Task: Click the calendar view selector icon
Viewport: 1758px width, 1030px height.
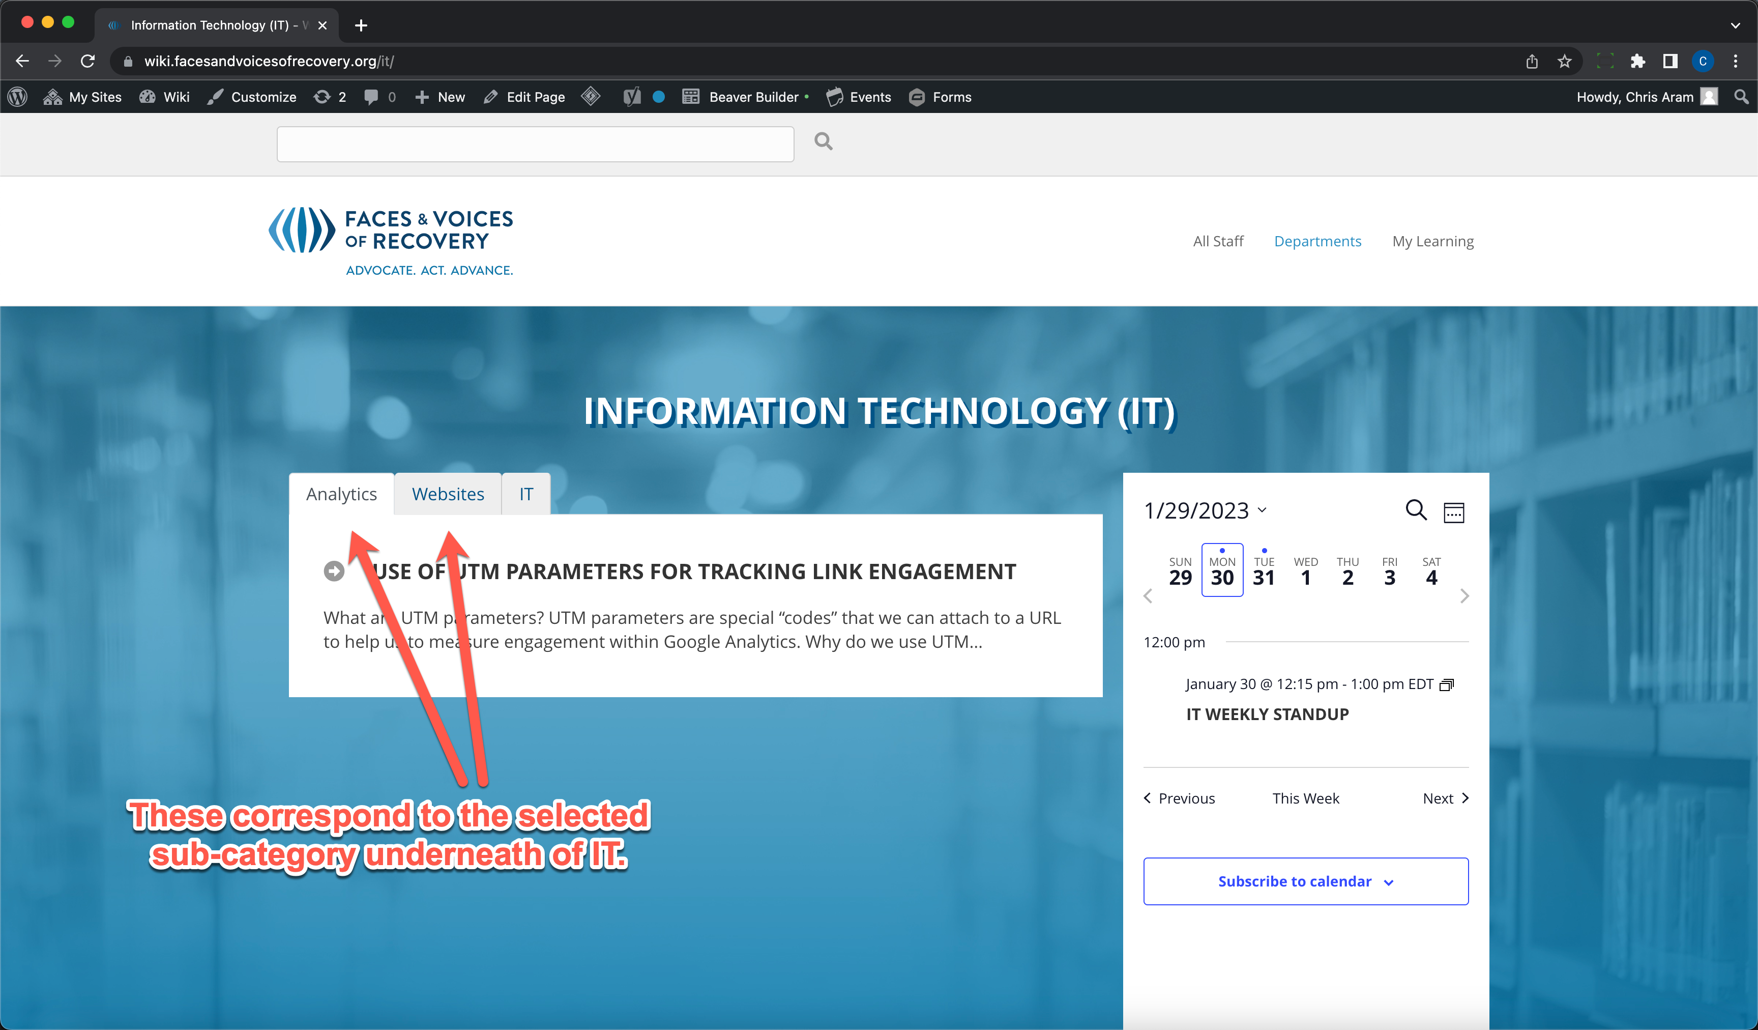Action: click(1454, 512)
